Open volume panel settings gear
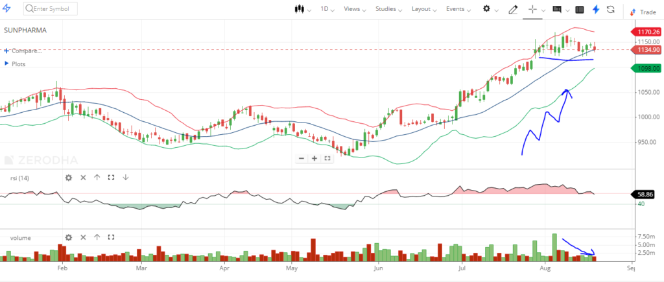 [x=69, y=237]
